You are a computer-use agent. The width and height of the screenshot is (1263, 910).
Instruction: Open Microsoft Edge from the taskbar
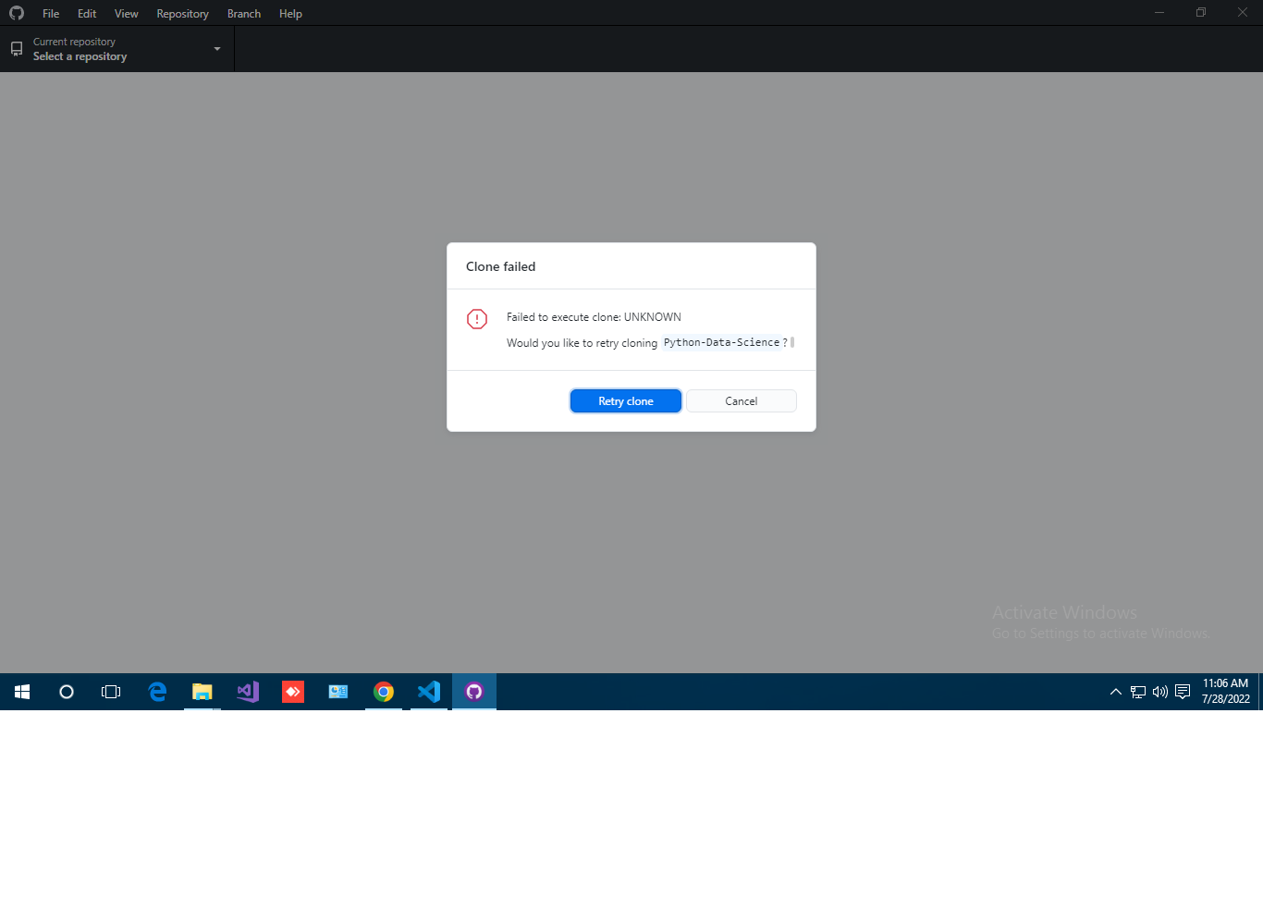(157, 691)
